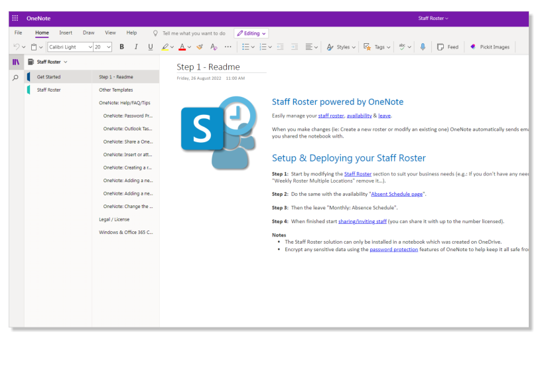Select the Get Started section
The image size is (544, 372).
pos(58,77)
